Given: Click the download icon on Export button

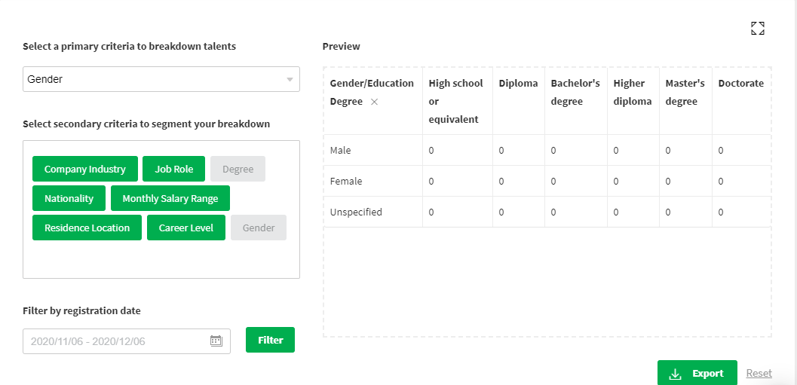Looking at the screenshot, I should coord(676,374).
